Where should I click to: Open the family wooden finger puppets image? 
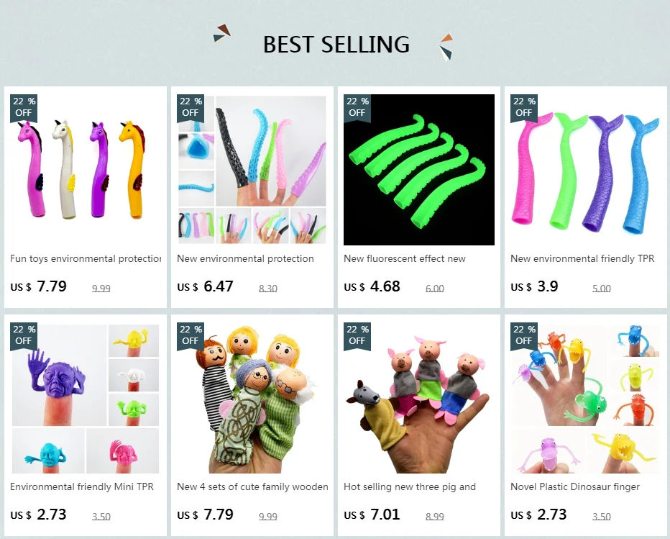252,398
